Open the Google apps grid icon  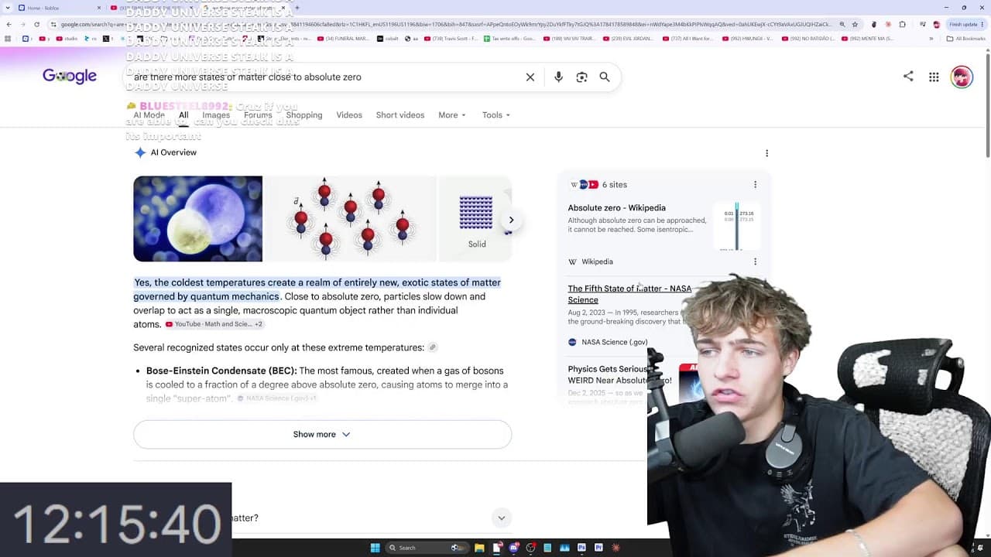click(x=934, y=77)
